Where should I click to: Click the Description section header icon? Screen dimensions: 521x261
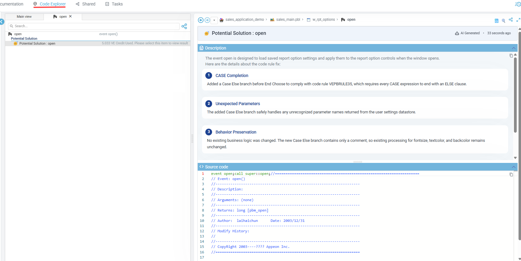click(201, 48)
